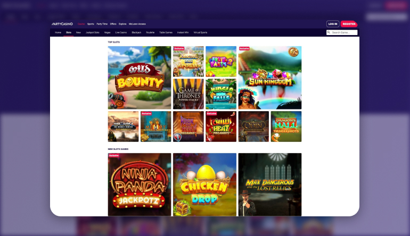This screenshot has height=236, width=410.
Task: Open the Explore menu item
Action: point(122,24)
